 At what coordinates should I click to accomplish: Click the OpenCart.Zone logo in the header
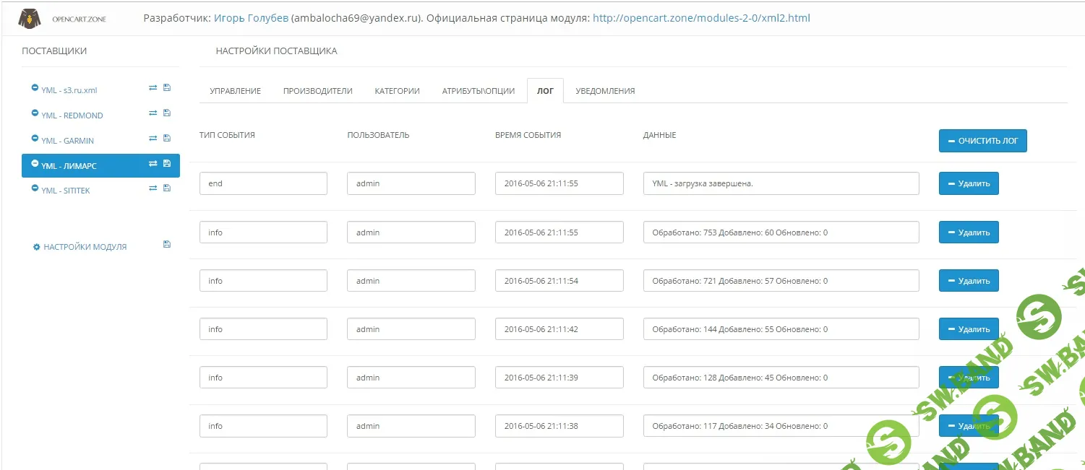pyautogui.click(x=58, y=18)
